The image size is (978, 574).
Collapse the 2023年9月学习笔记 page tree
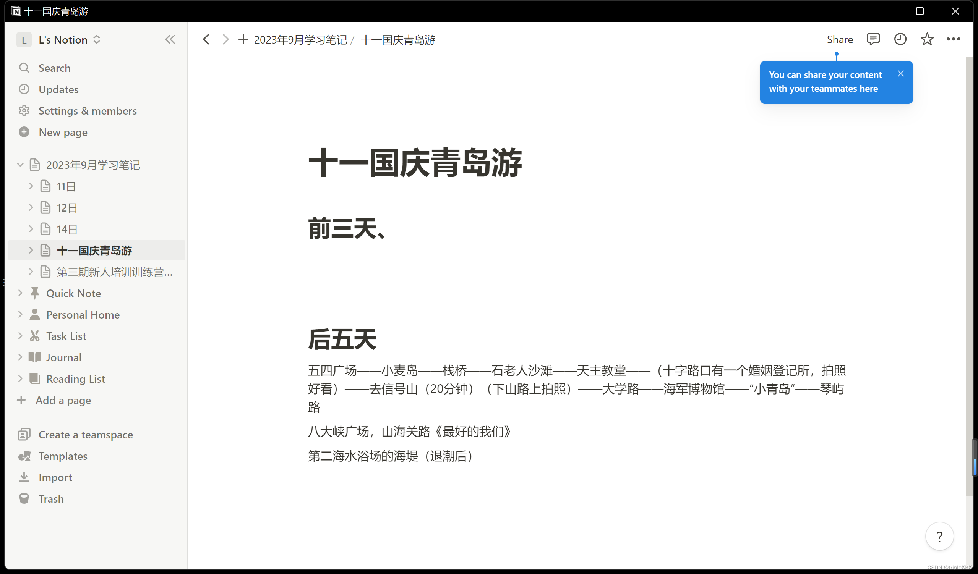coord(21,165)
